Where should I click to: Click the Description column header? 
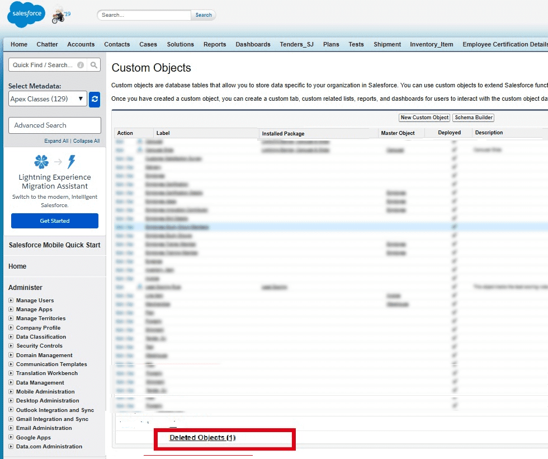pos(489,133)
